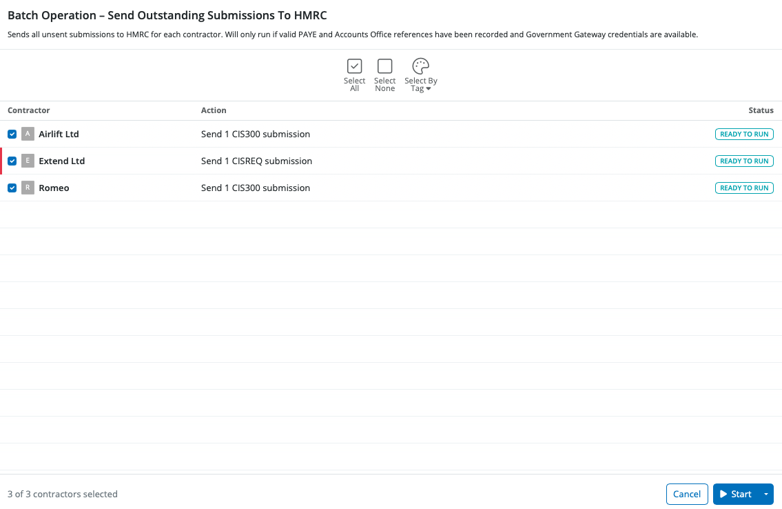This screenshot has height=509, width=782.
Task: Select the Romeo contractor name
Action: [x=54, y=188]
